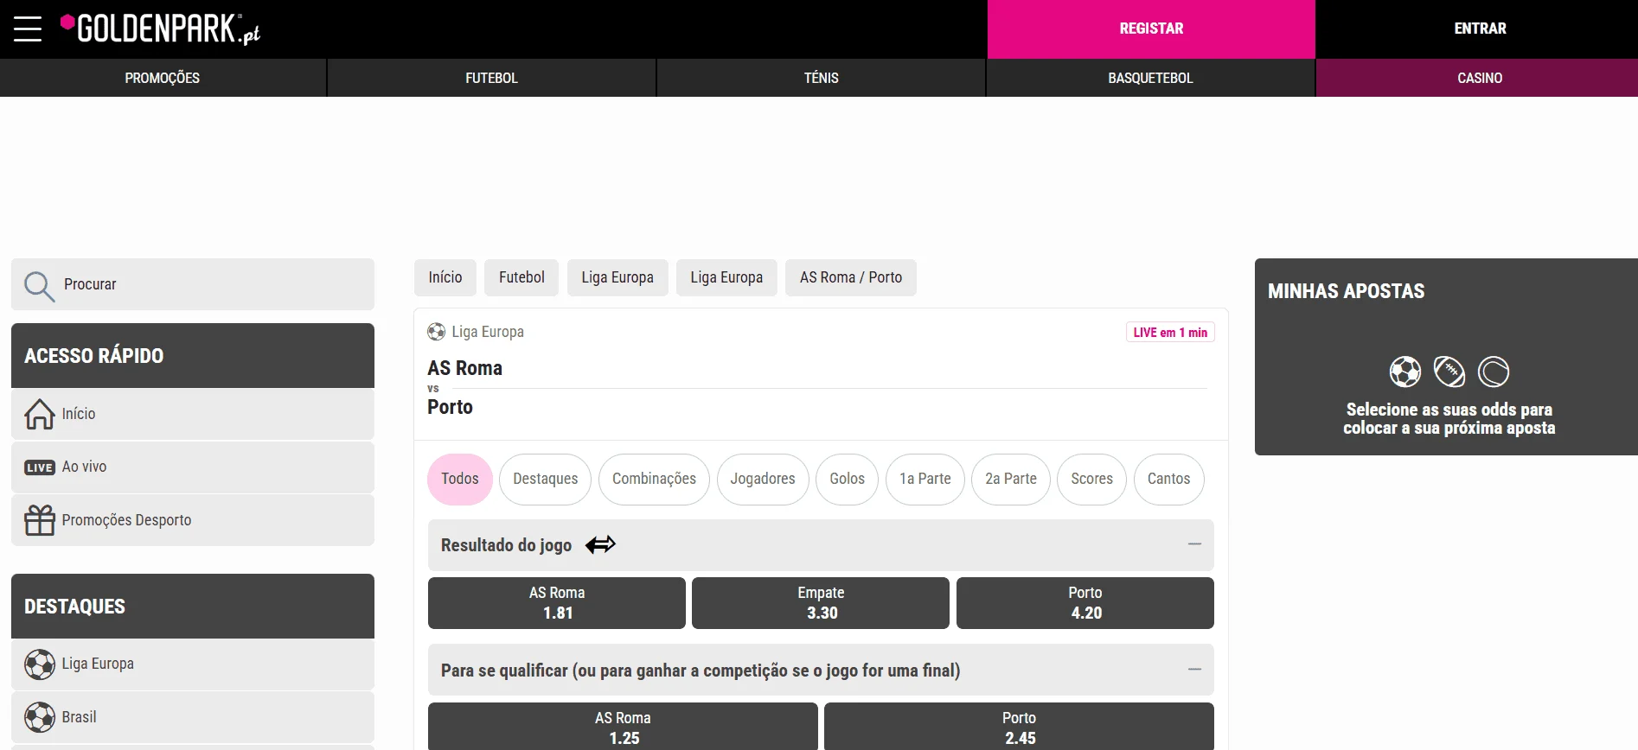The width and height of the screenshot is (1638, 750).
Task: Click the GoldenPark.pt logo
Action: pyautogui.click(x=160, y=29)
